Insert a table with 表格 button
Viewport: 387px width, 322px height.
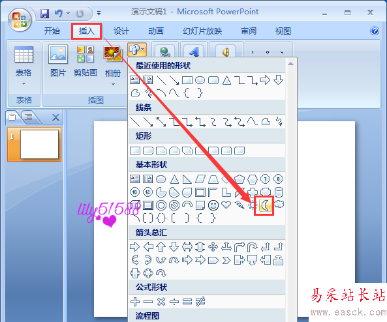coord(23,66)
